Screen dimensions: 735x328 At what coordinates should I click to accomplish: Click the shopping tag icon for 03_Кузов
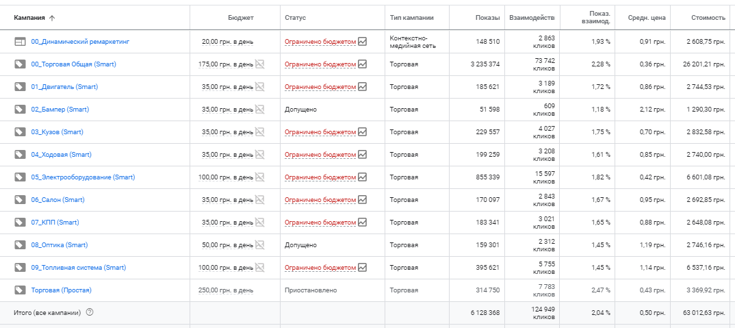coord(20,132)
